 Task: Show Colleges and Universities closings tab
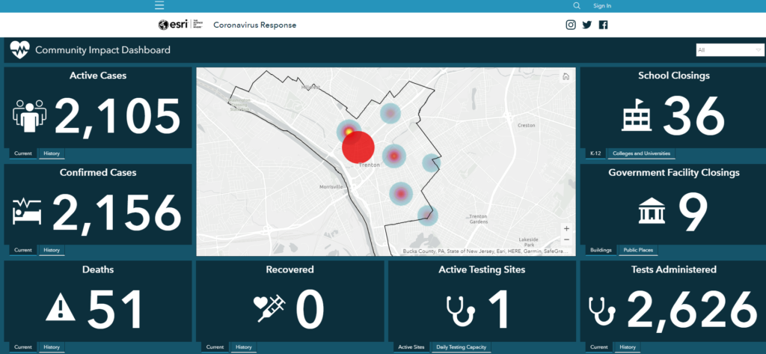641,154
